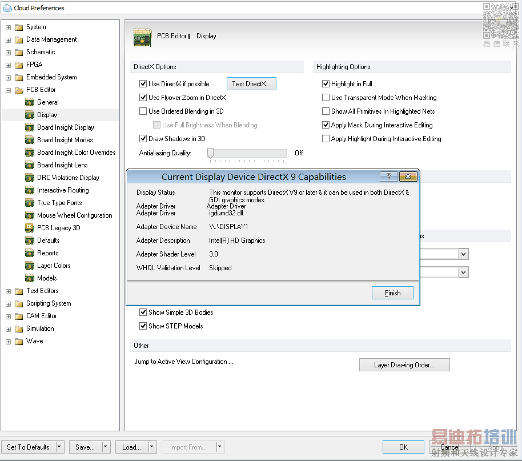Image resolution: width=522 pixels, height=461 pixels.
Task: Click the Schematic folder icon
Action: [19, 53]
